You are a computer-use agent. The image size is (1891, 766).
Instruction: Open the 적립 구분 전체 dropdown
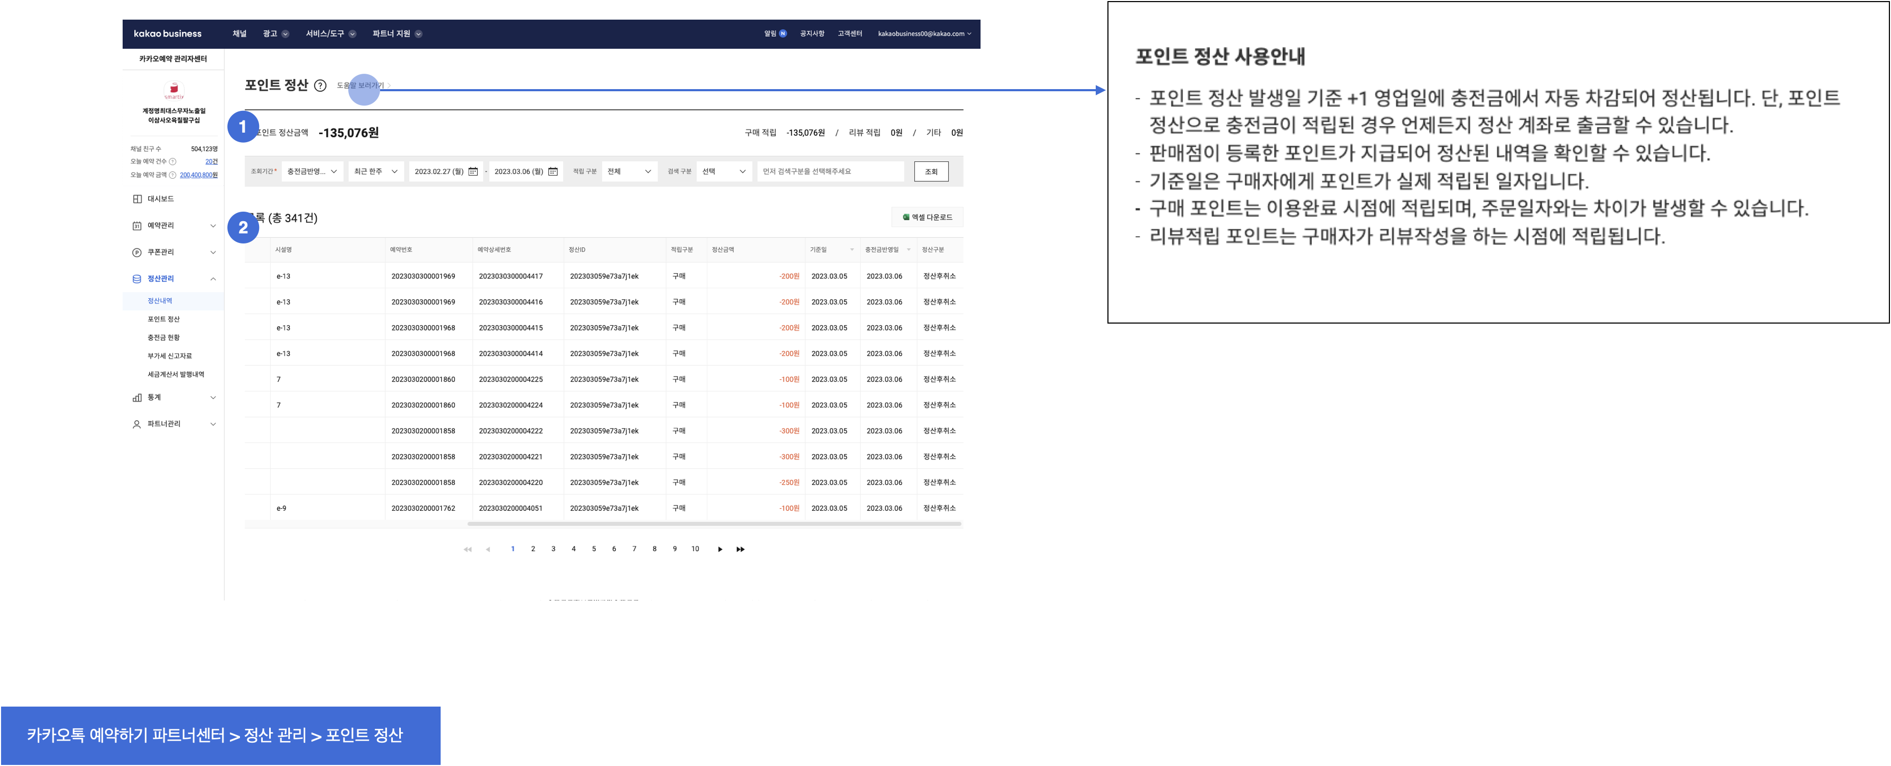[629, 172]
